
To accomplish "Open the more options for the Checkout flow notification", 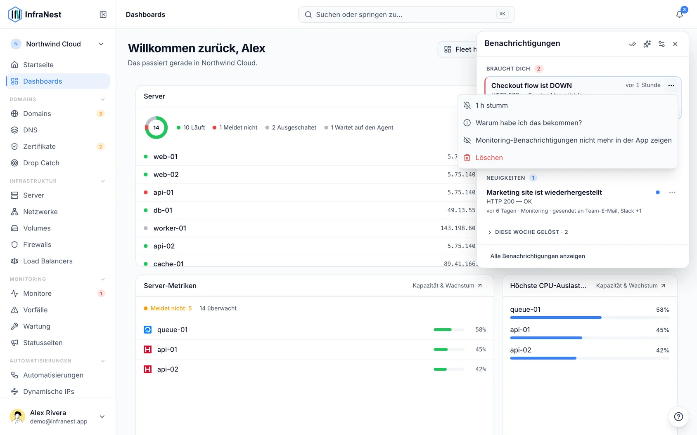I will point(671,85).
